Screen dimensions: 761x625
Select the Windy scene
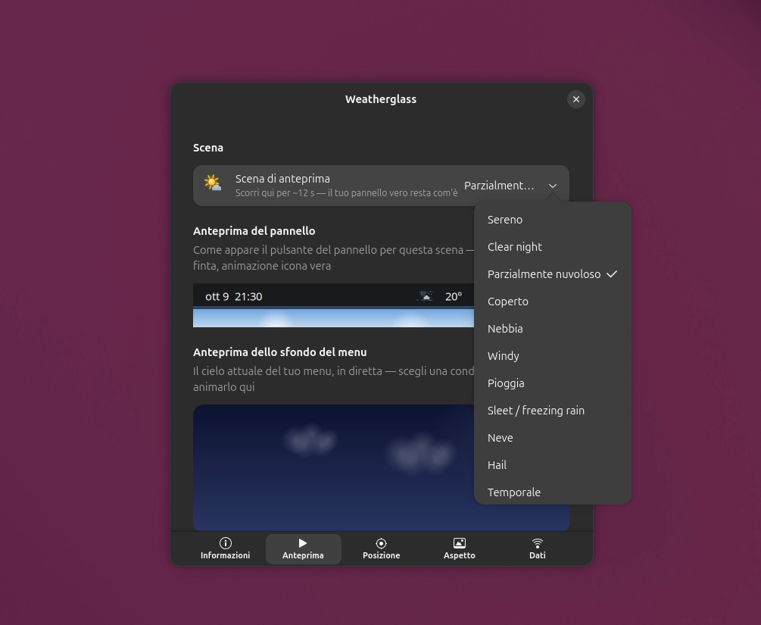[552, 355]
